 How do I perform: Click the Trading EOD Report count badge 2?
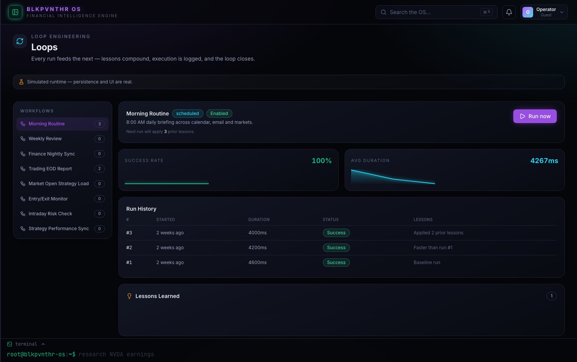pyautogui.click(x=100, y=169)
